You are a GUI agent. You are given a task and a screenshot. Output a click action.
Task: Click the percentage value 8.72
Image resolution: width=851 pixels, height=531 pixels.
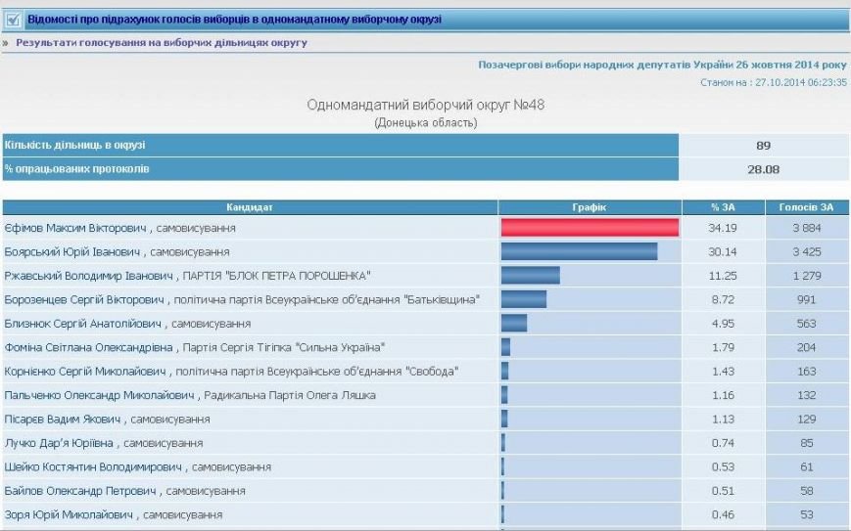(x=723, y=299)
